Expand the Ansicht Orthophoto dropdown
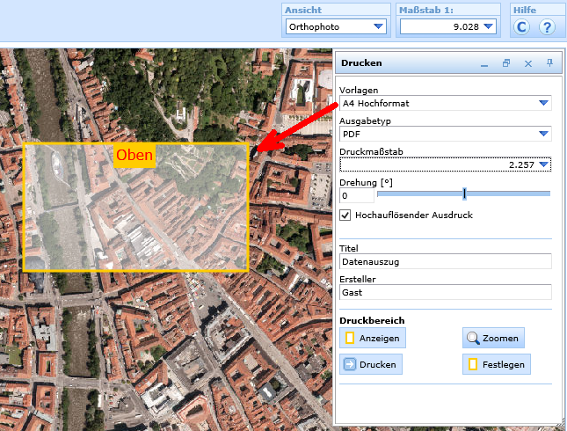The width and height of the screenshot is (567, 431). [379, 27]
